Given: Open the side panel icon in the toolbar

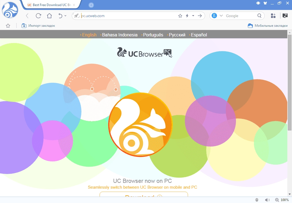Looking at the screenshot, I should point(285,16).
